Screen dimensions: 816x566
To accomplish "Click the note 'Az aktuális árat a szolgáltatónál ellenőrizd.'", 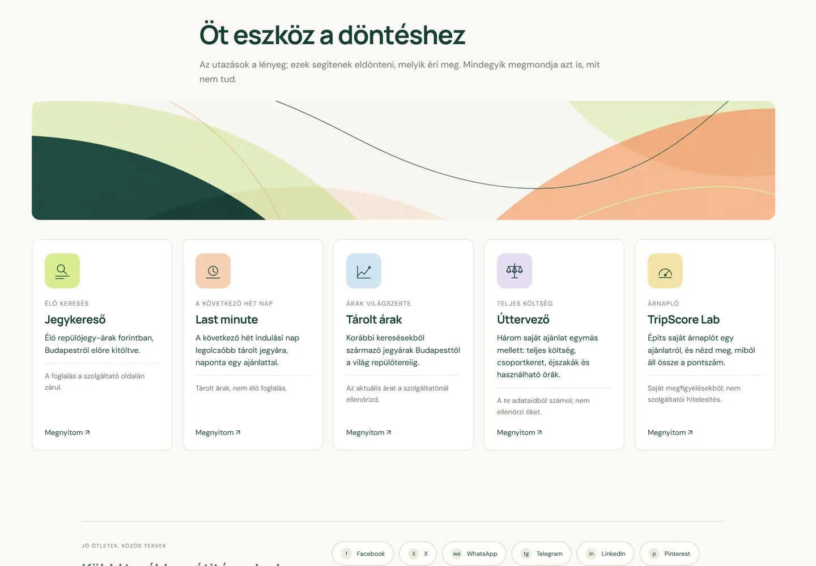I will pyautogui.click(x=397, y=394).
